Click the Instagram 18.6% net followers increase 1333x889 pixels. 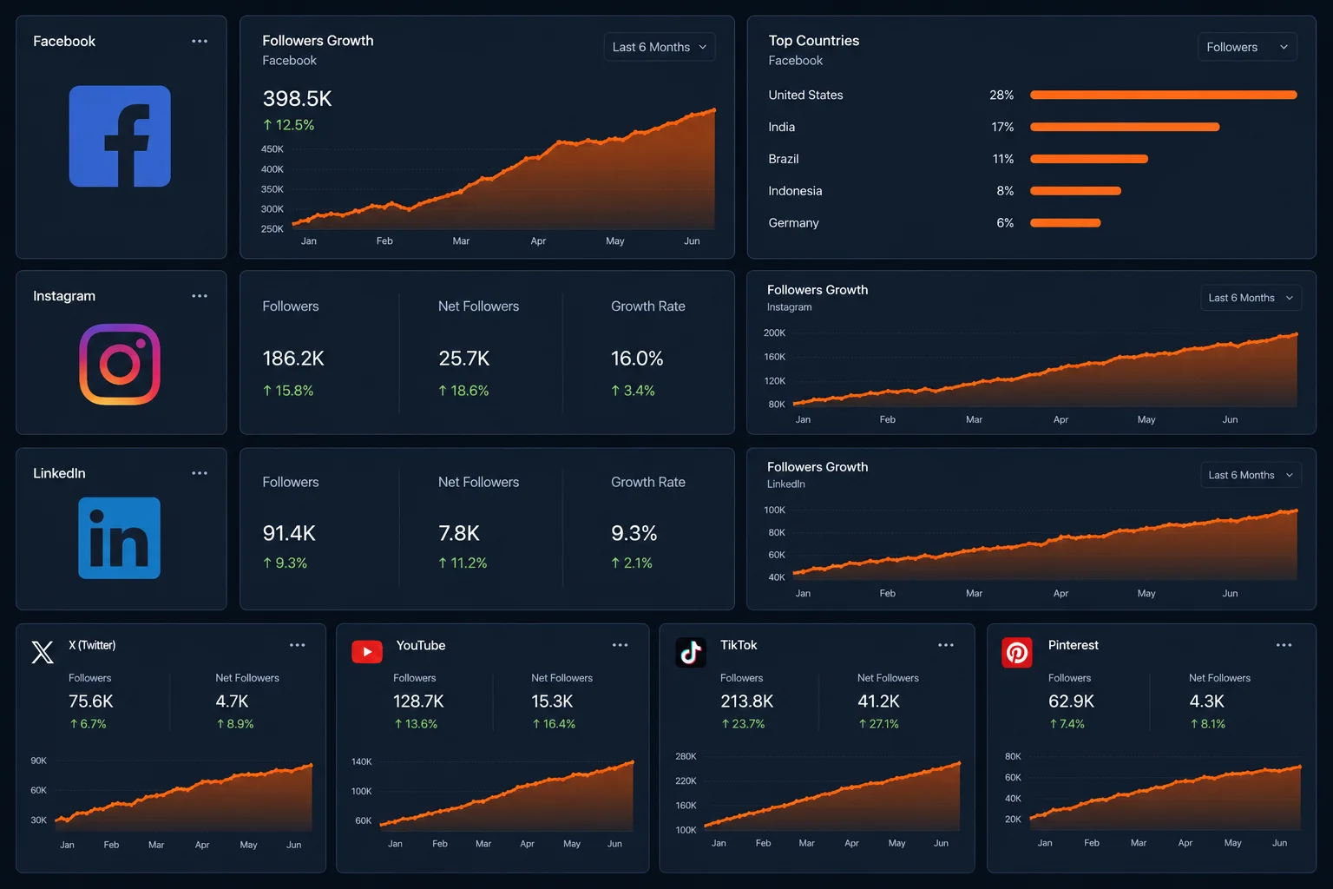pos(463,391)
